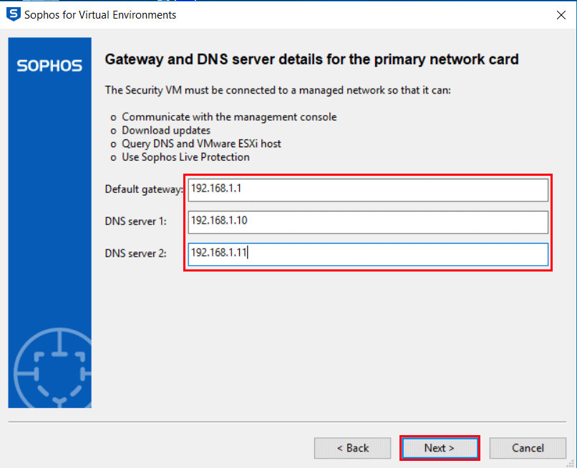The height and width of the screenshot is (468, 577).
Task: Click the 'Default gateway:' label
Action: click(144, 189)
